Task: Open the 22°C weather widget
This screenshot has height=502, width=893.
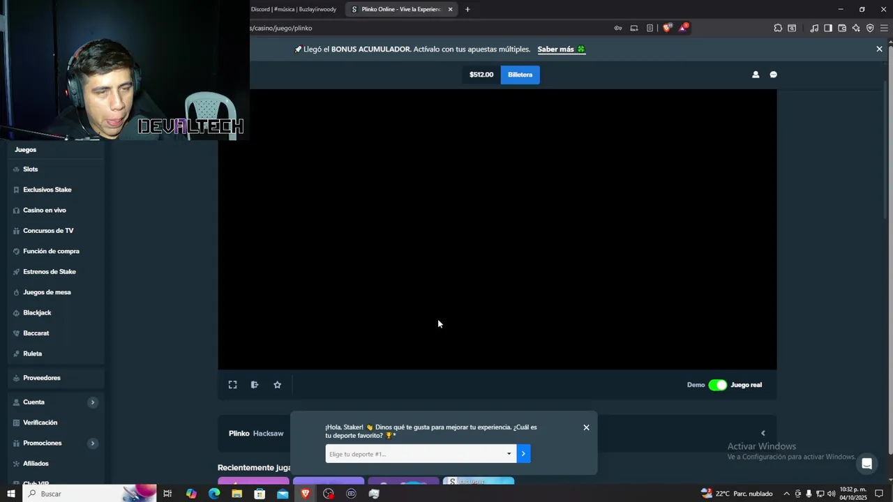Action: click(x=737, y=494)
